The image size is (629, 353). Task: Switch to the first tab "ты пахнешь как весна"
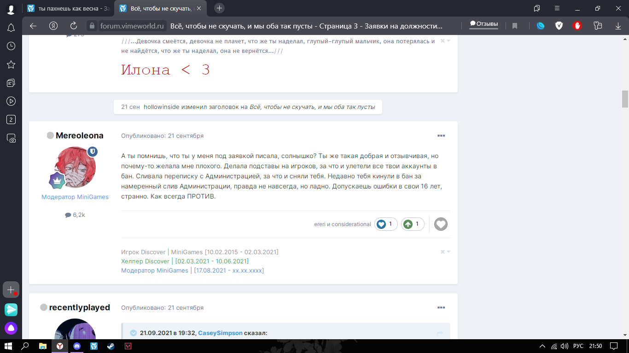tap(68, 8)
